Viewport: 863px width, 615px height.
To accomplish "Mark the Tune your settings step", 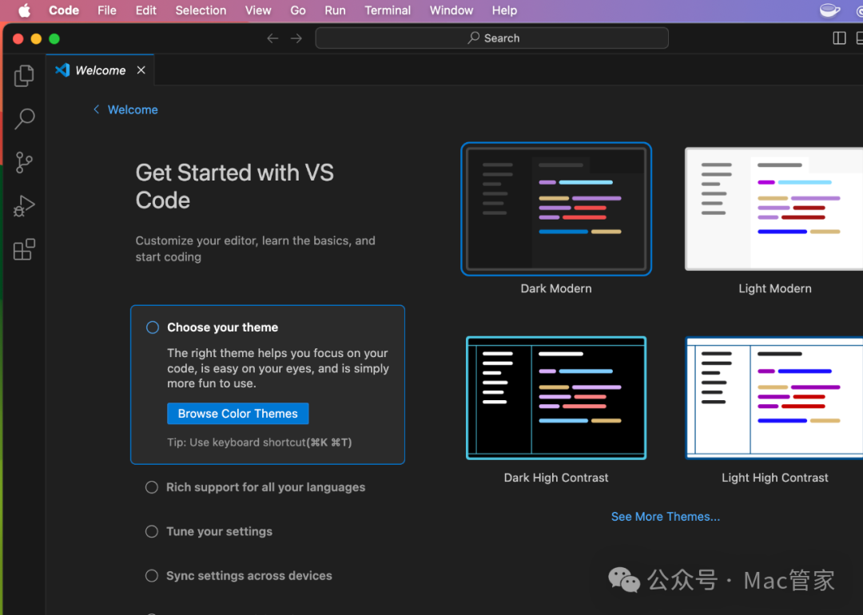I will (151, 531).
